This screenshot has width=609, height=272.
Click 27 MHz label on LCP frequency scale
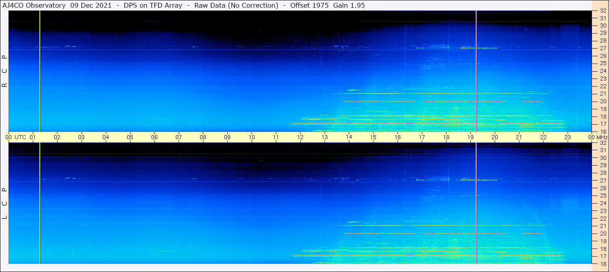point(603,181)
